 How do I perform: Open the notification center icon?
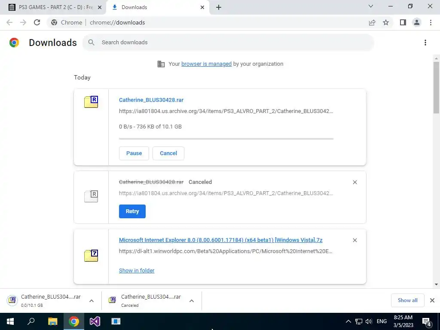pyautogui.click(x=427, y=321)
